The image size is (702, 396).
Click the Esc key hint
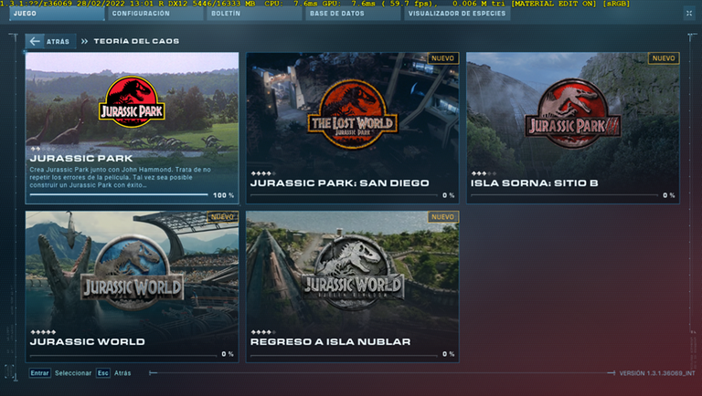(103, 373)
